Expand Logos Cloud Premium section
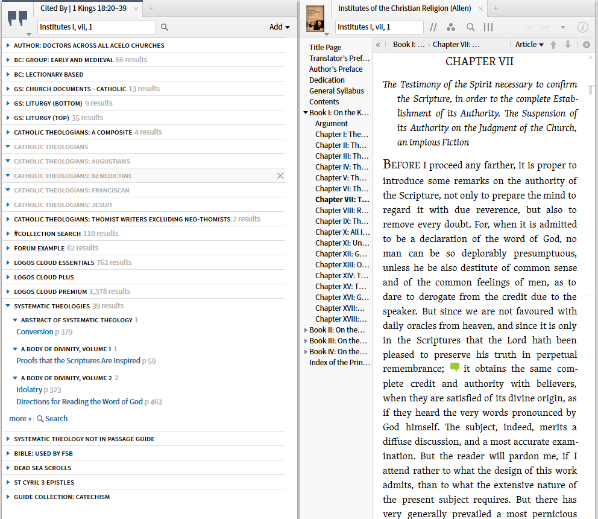Viewport: 598px width, 519px height. click(8, 291)
